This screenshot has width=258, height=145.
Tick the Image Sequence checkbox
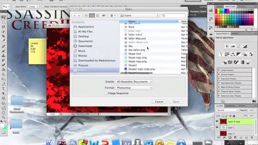106,93
